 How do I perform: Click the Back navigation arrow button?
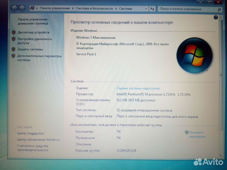pyautogui.click(x=14, y=8)
